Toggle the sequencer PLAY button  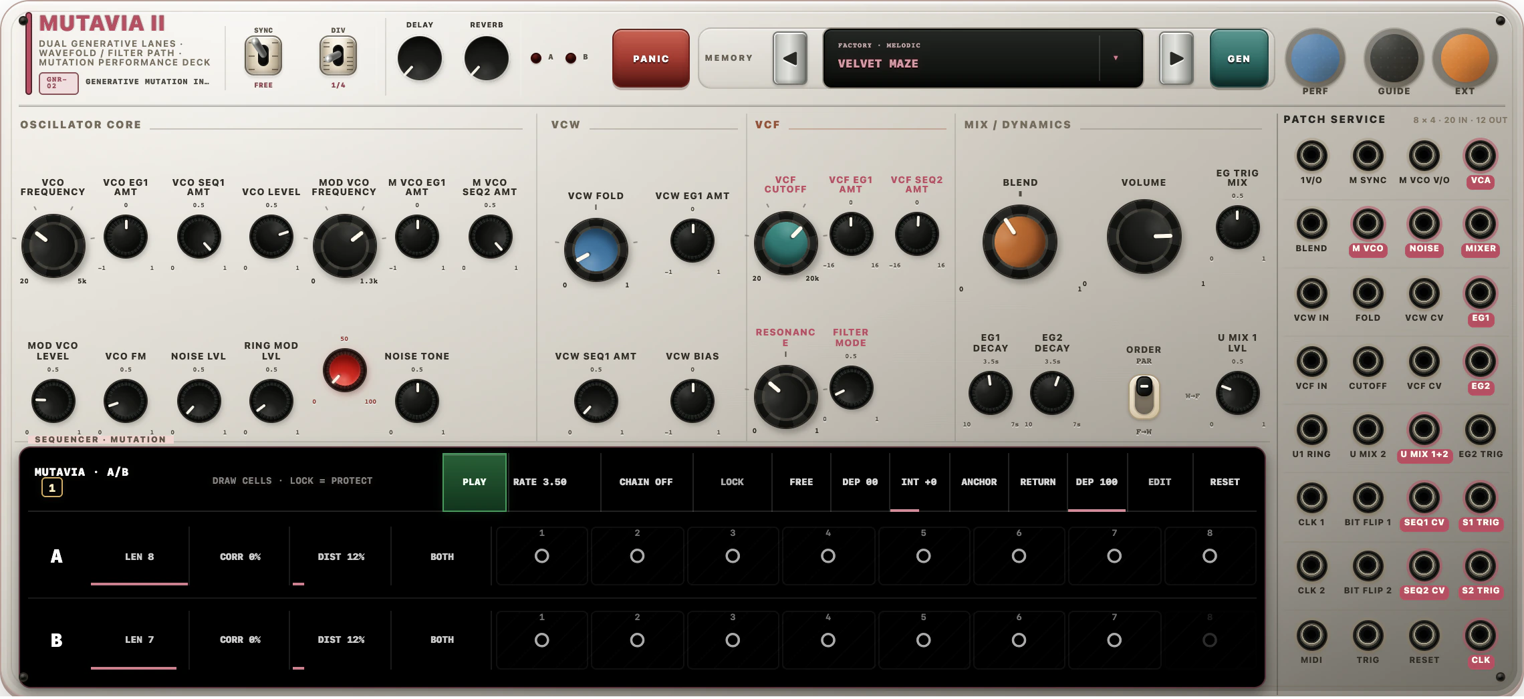pyautogui.click(x=475, y=482)
